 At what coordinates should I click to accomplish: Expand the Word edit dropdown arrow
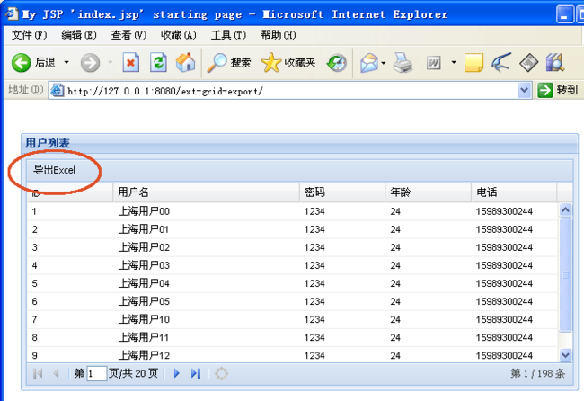pos(454,62)
